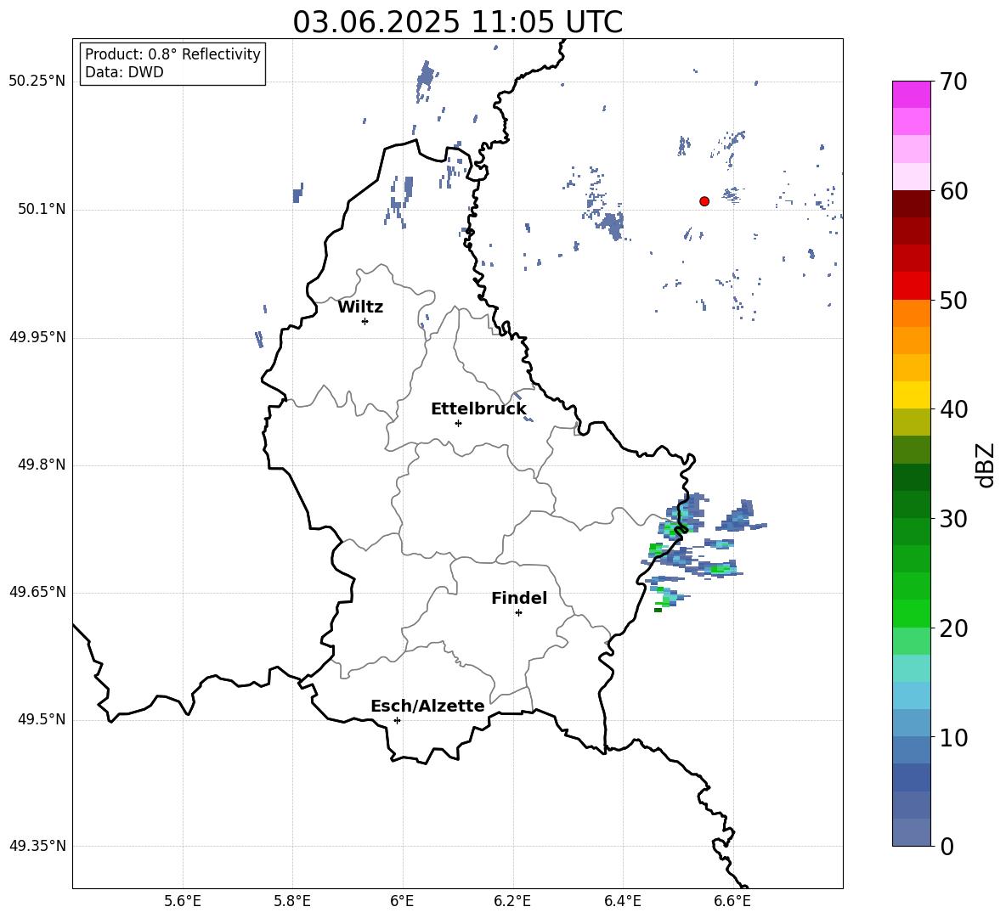Pick the yellow segment above 40
Viewport: 1006px width, 918px height.
pos(911,395)
